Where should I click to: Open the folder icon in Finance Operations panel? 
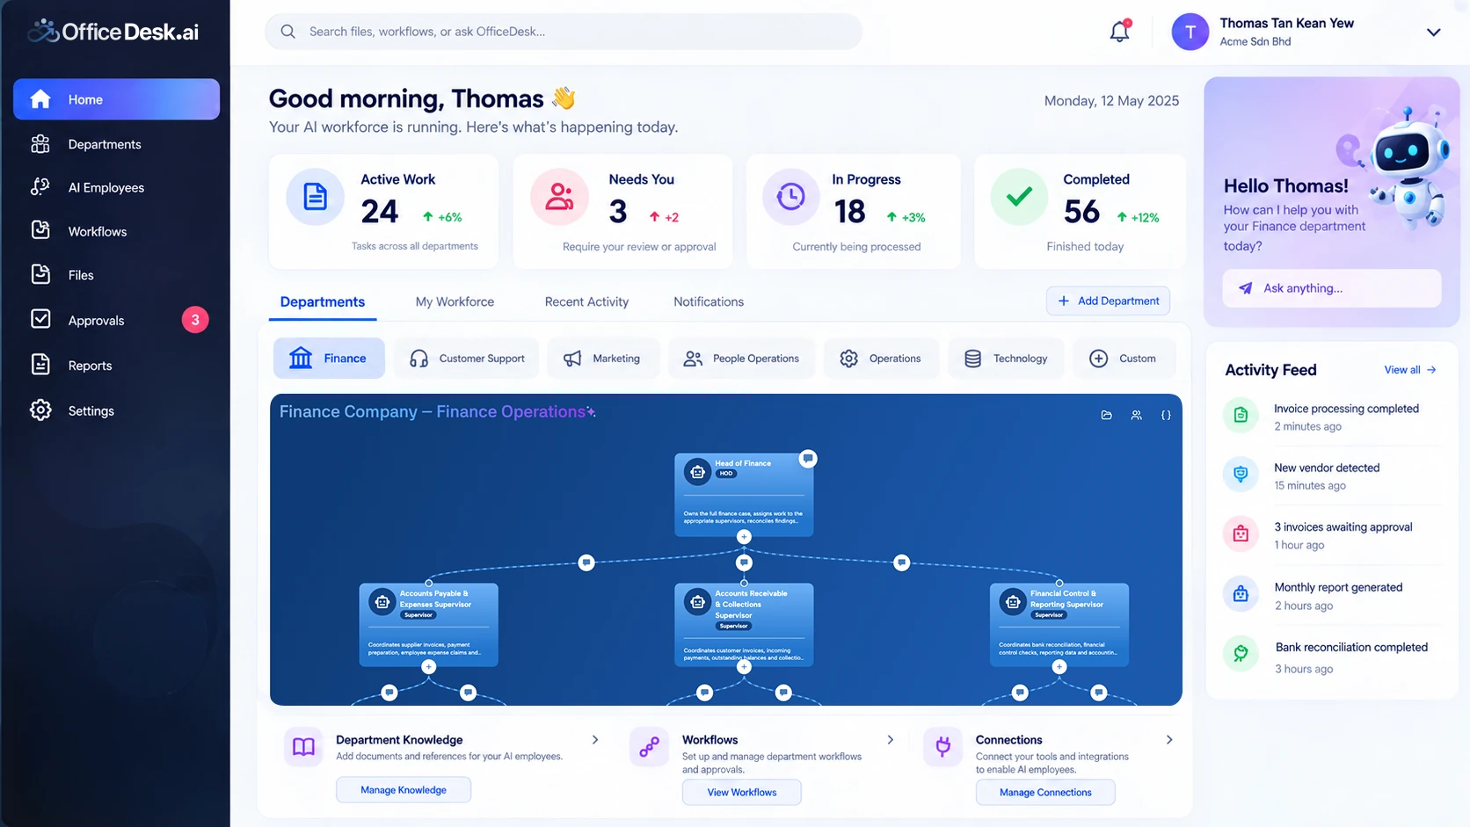pyautogui.click(x=1107, y=415)
